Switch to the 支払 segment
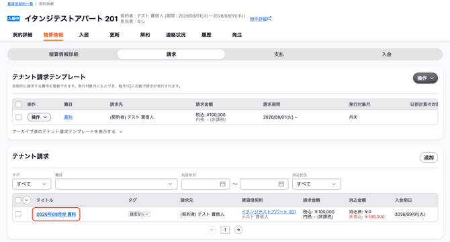 click(279, 54)
